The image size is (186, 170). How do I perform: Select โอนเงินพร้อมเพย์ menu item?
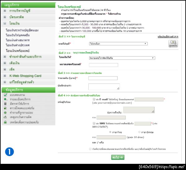point(18,51)
